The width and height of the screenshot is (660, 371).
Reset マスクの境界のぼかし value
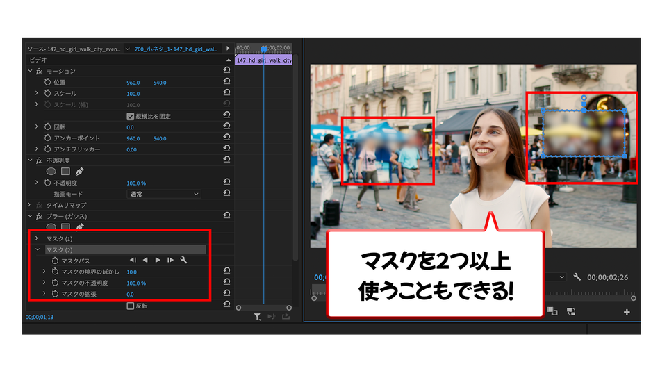coord(226,270)
